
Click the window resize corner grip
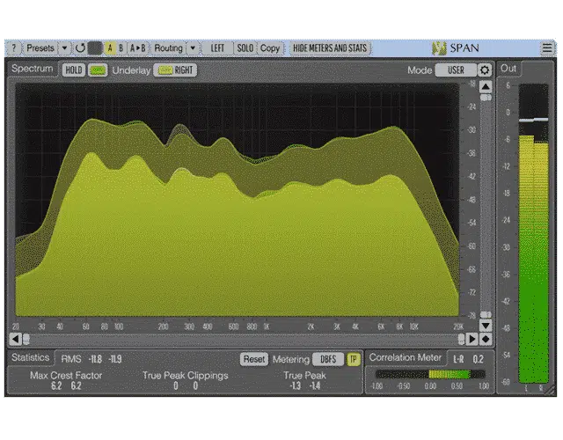click(551, 391)
